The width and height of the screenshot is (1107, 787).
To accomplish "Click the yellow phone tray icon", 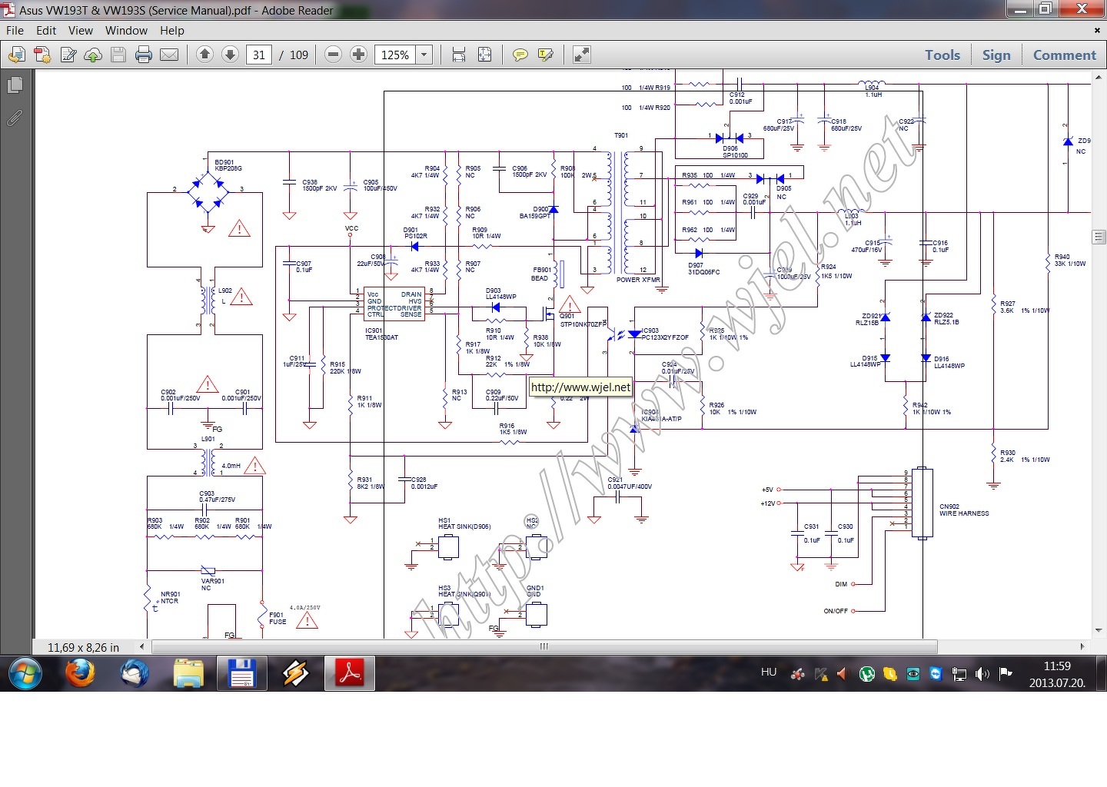I will (x=890, y=674).
